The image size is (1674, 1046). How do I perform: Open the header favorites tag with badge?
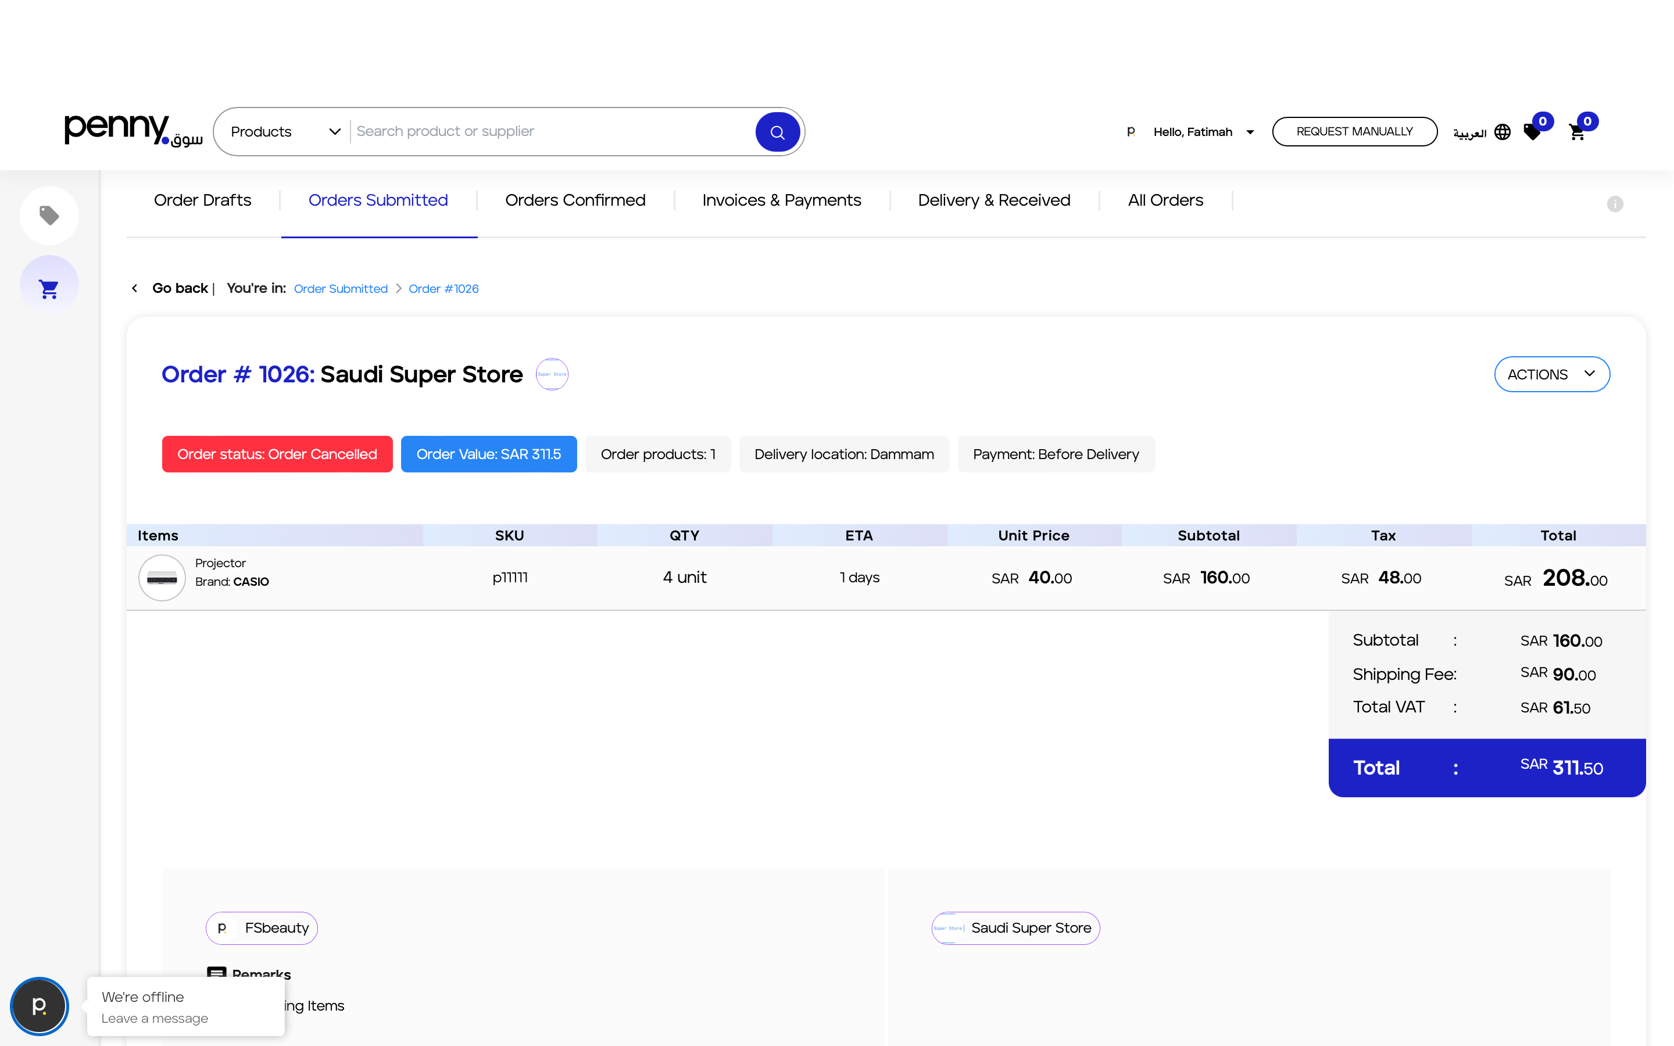pos(1533,131)
